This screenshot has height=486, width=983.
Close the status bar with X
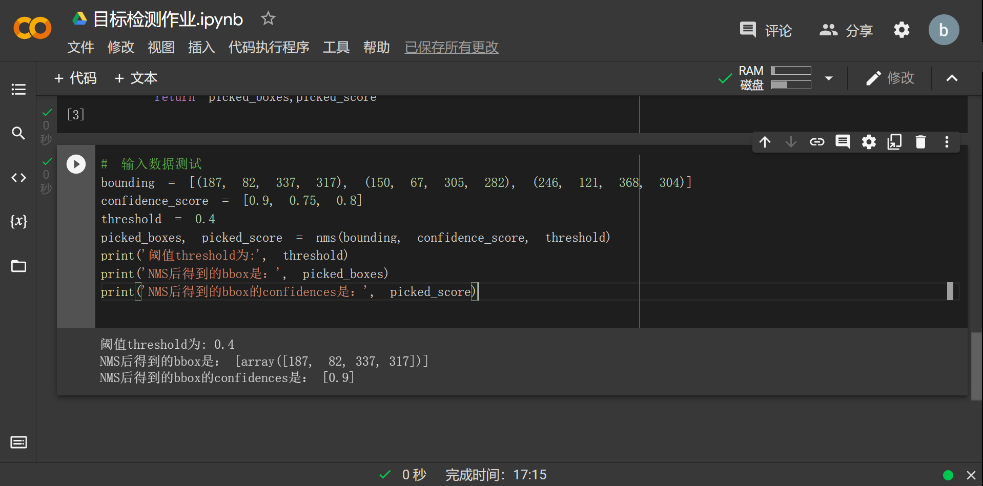click(x=971, y=475)
